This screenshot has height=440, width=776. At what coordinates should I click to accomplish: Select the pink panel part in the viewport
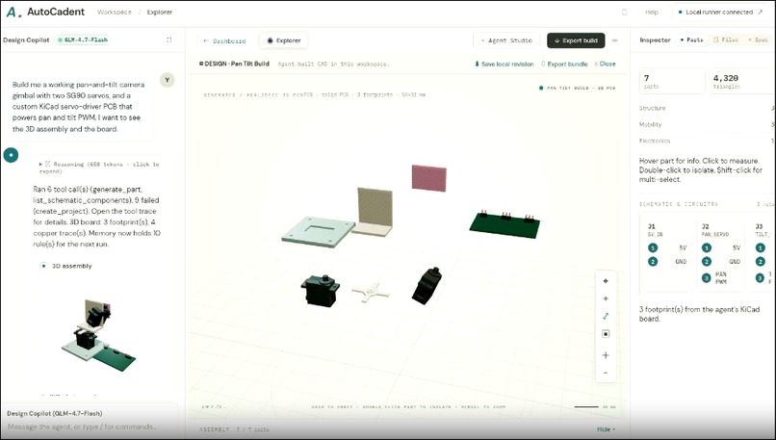point(428,178)
